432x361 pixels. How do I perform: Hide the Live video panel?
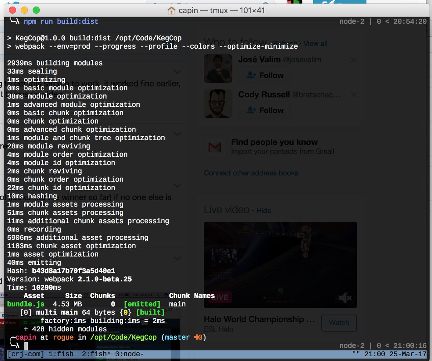click(x=264, y=210)
